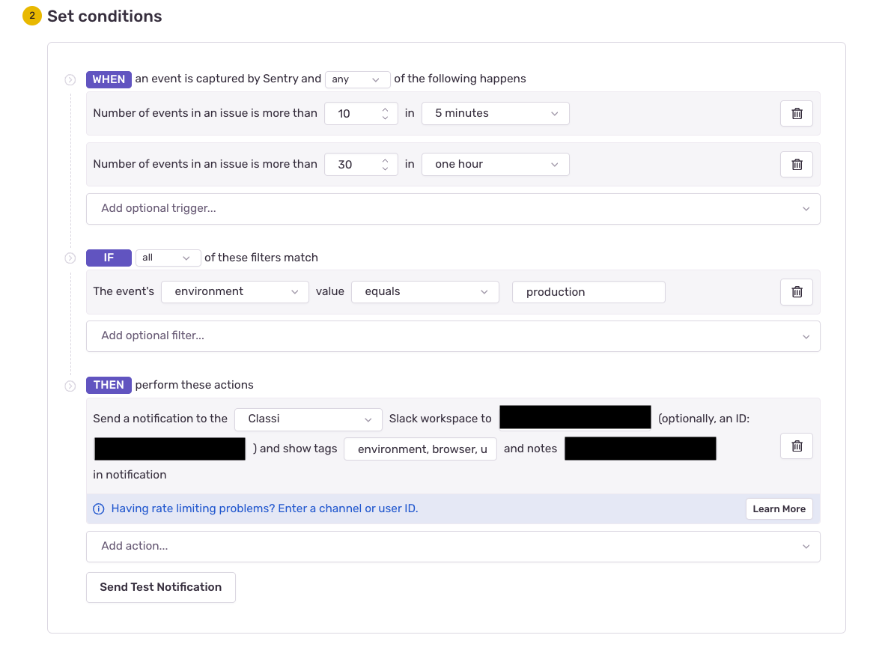Click the 'Set conditions' heading

click(x=105, y=16)
